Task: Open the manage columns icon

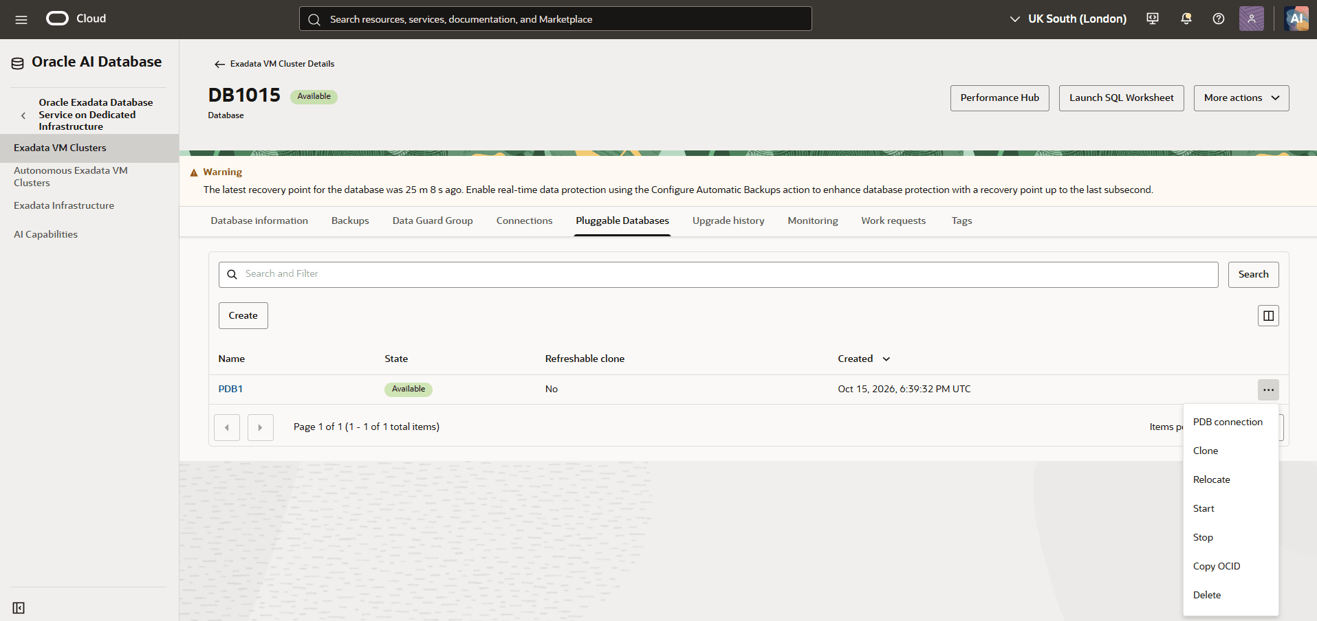Action: 1268,316
